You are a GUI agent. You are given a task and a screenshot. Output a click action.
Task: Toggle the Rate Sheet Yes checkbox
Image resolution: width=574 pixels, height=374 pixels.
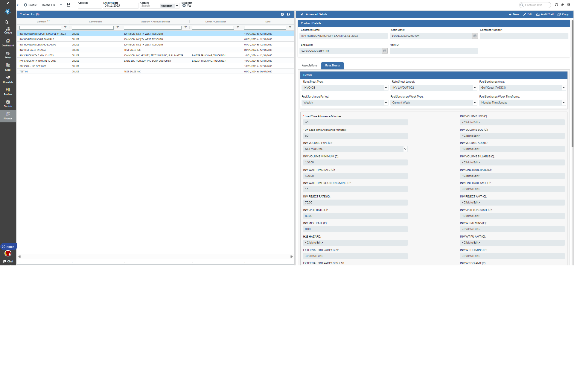184,6
